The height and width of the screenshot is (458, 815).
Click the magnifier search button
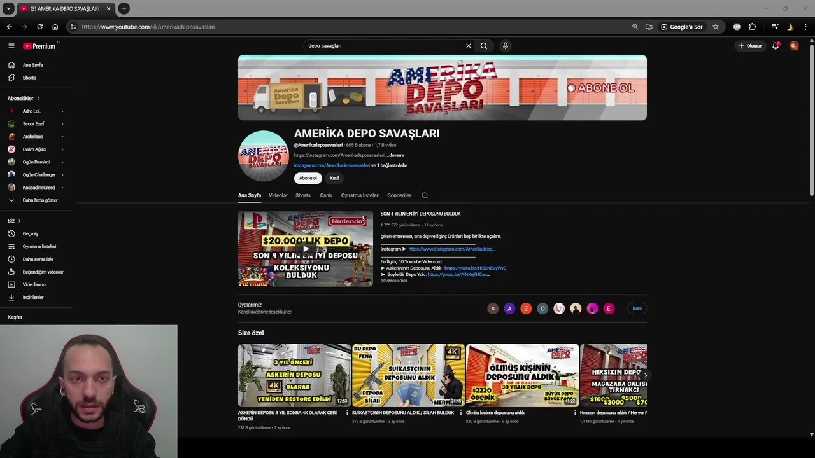pyautogui.click(x=484, y=46)
